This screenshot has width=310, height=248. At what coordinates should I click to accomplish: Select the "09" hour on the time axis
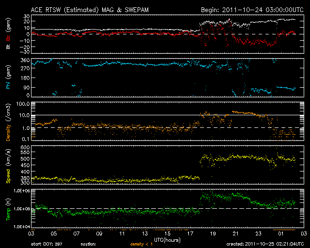pyautogui.click(x=99, y=234)
